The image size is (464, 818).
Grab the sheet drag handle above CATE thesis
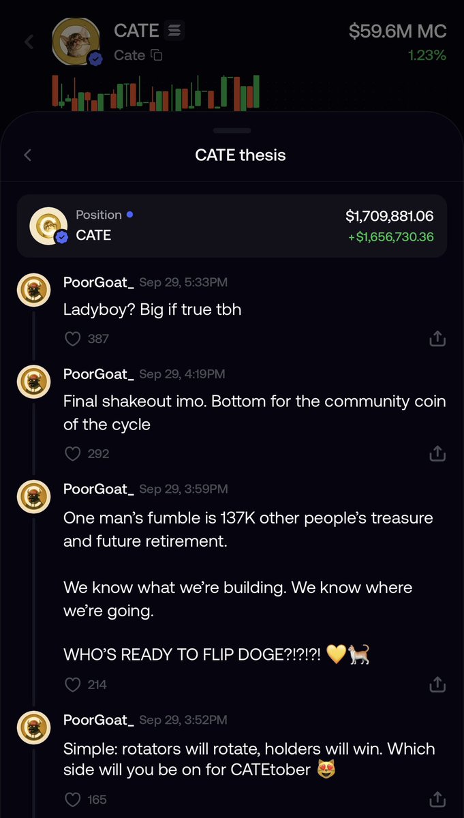coord(232,130)
